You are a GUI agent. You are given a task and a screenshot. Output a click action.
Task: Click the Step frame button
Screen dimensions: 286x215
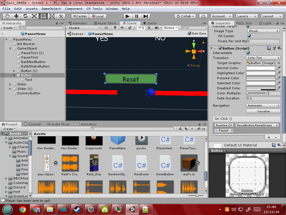click(x=146, y=16)
